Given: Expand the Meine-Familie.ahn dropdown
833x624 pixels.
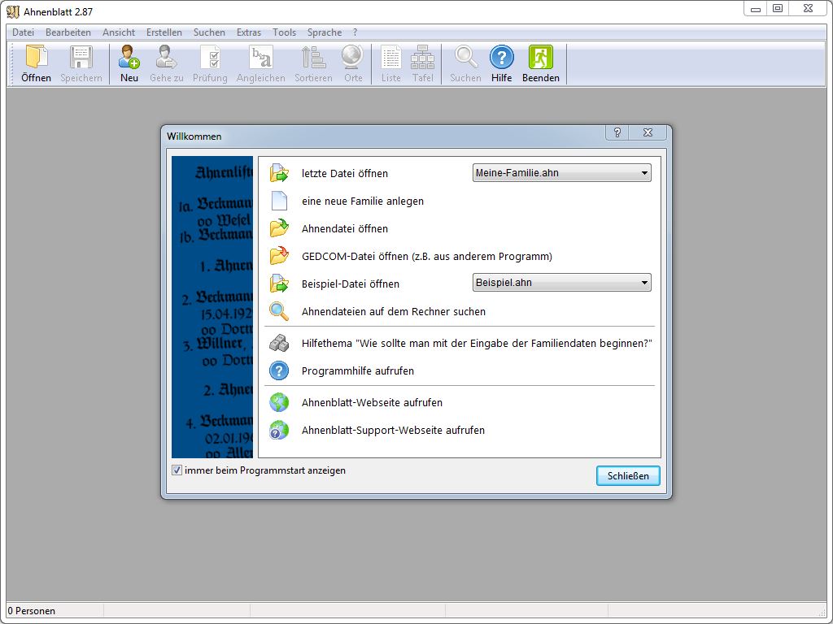Looking at the screenshot, I should [x=644, y=173].
